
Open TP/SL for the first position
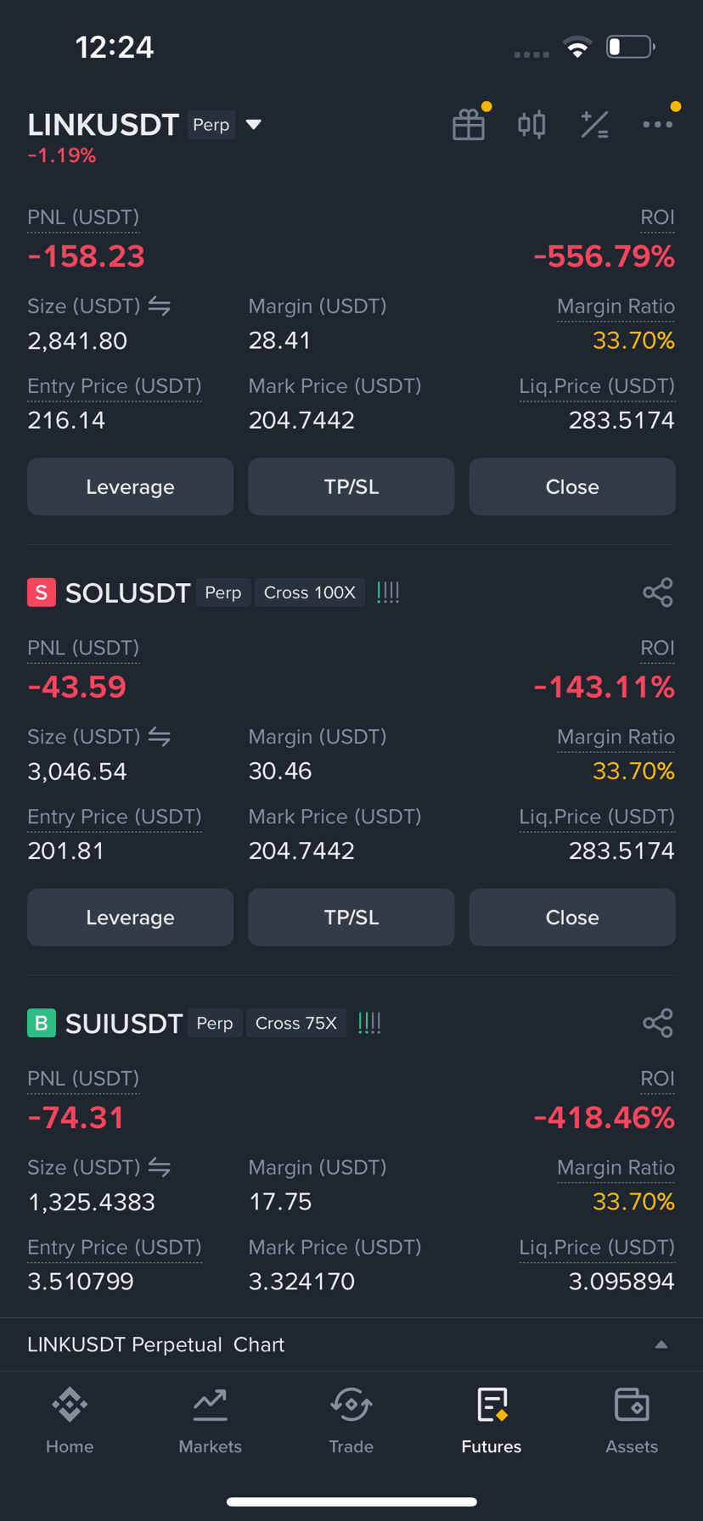(x=351, y=486)
